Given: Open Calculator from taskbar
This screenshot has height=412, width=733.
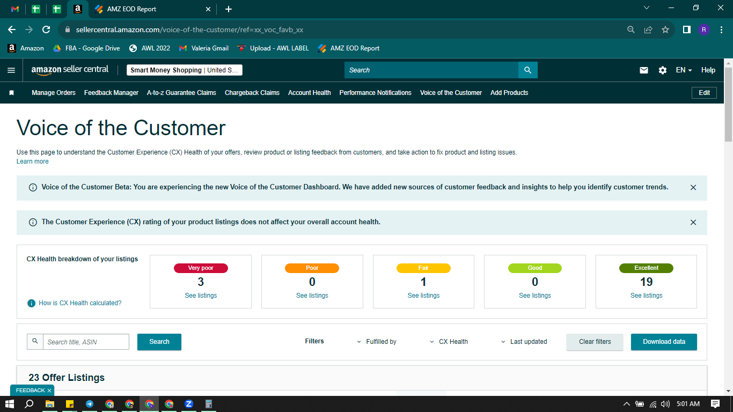Looking at the screenshot, I should point(209,404).
